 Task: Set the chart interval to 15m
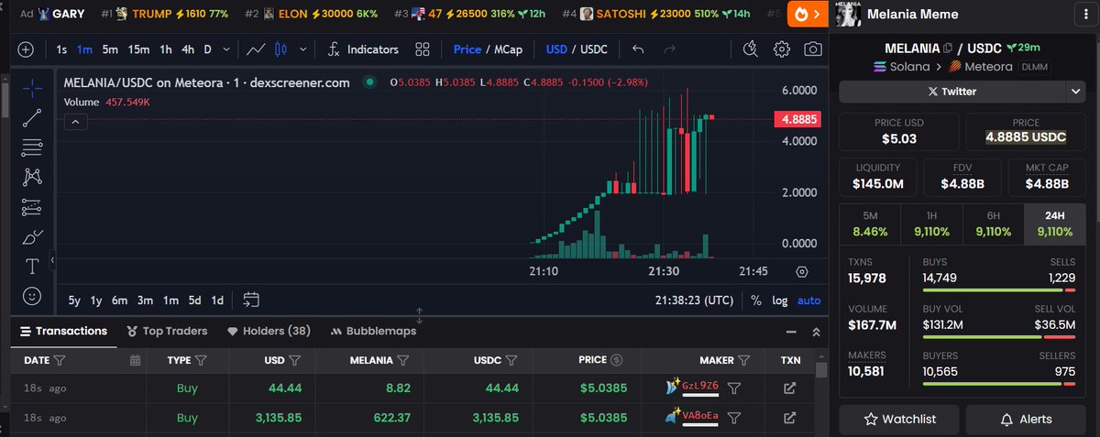(x=139, y=49)
